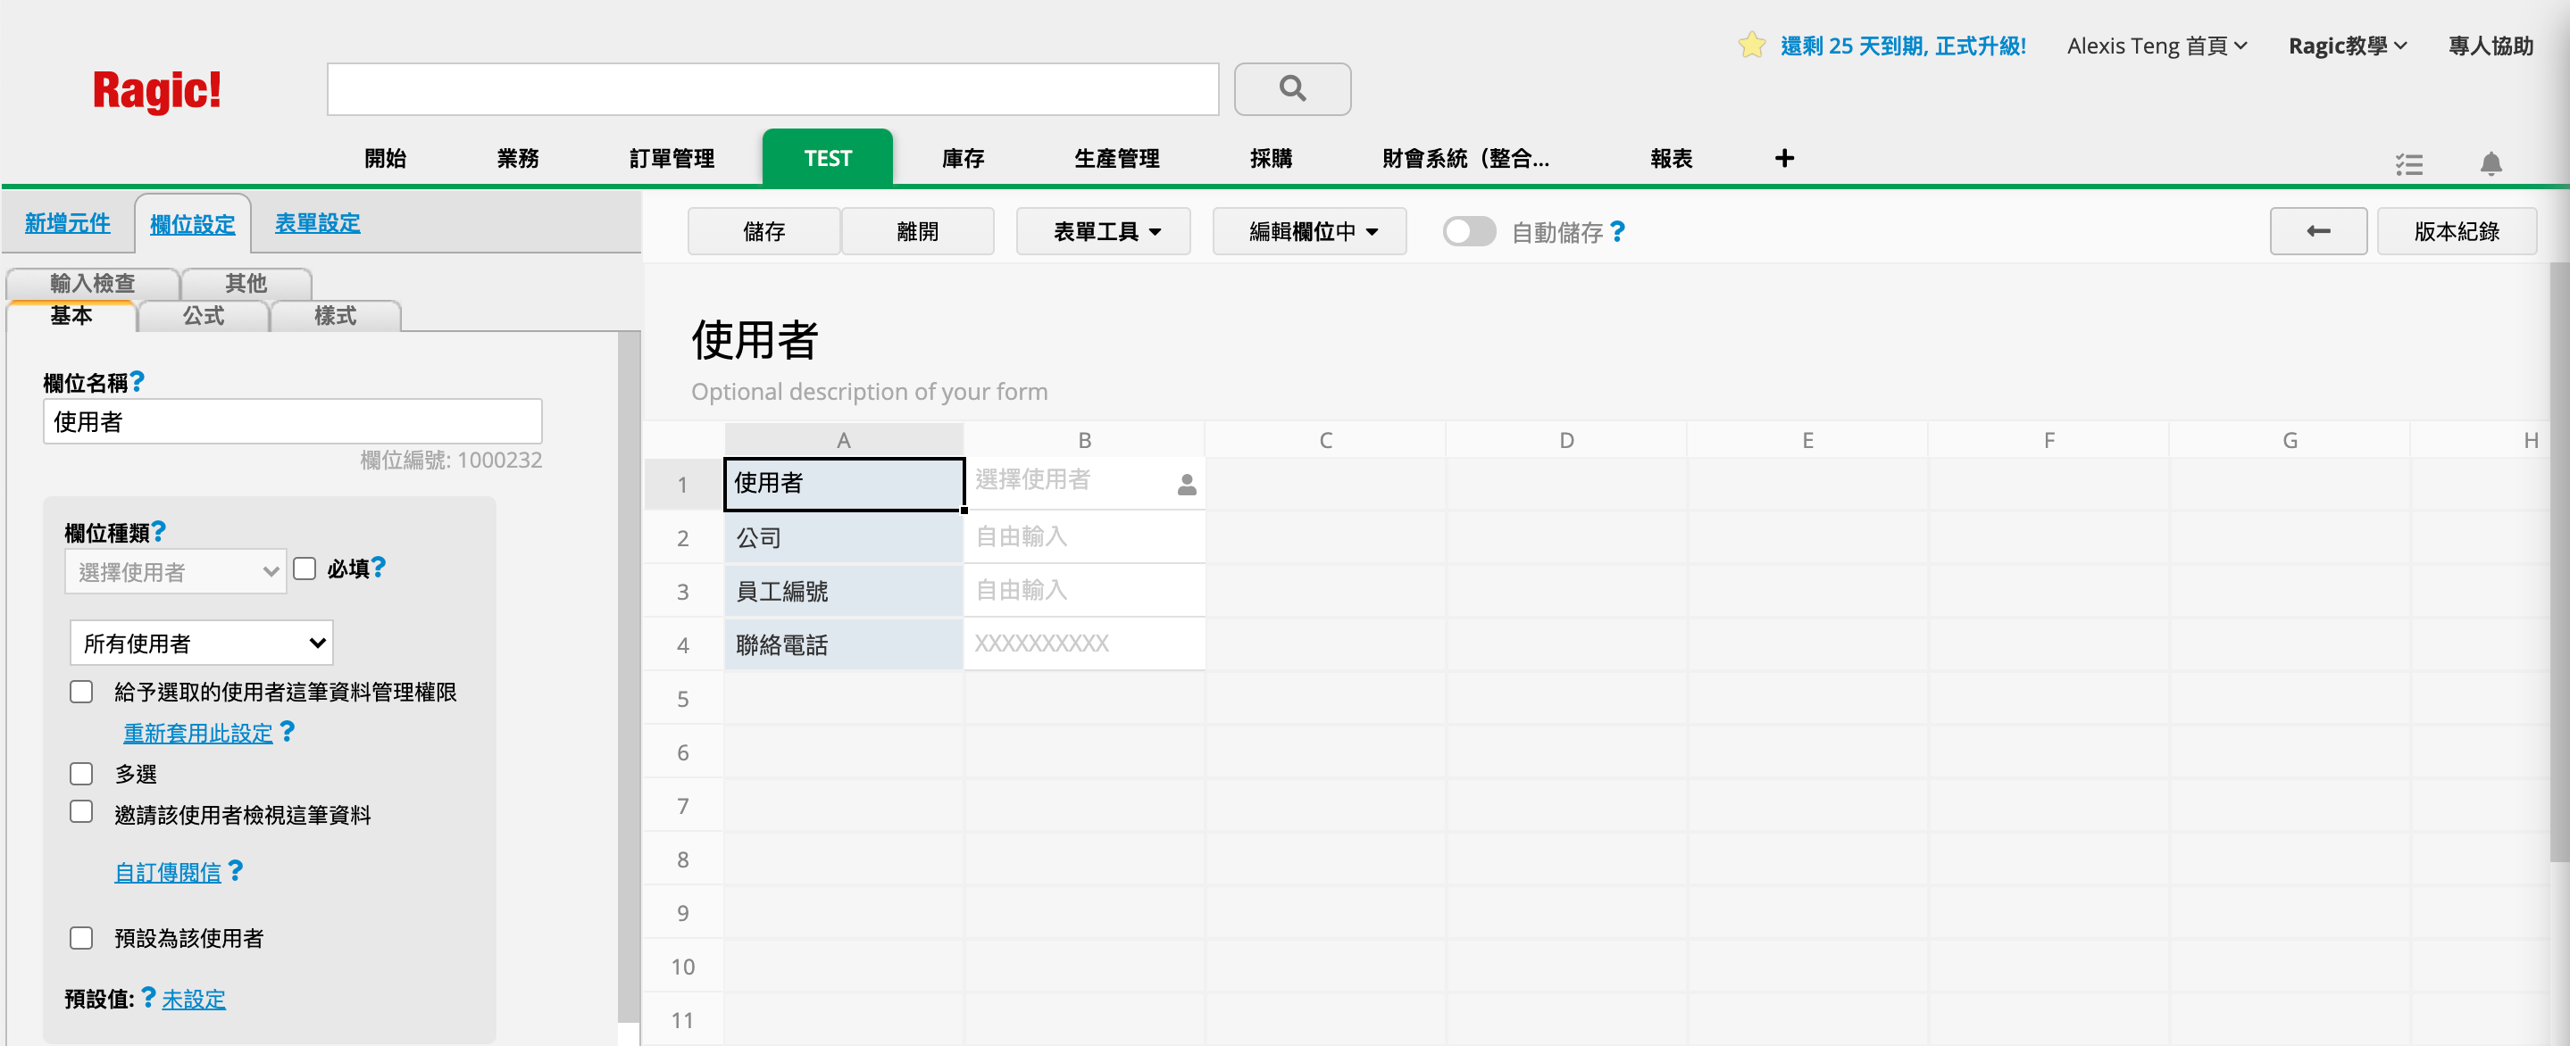Check 邀請該使用者檢視這筆資料

(x=80, y=811)
